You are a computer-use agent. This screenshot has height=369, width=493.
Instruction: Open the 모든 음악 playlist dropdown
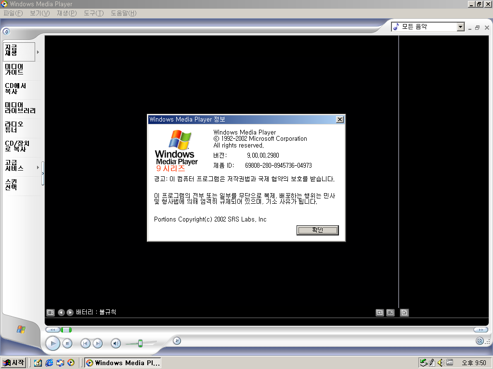461,27
